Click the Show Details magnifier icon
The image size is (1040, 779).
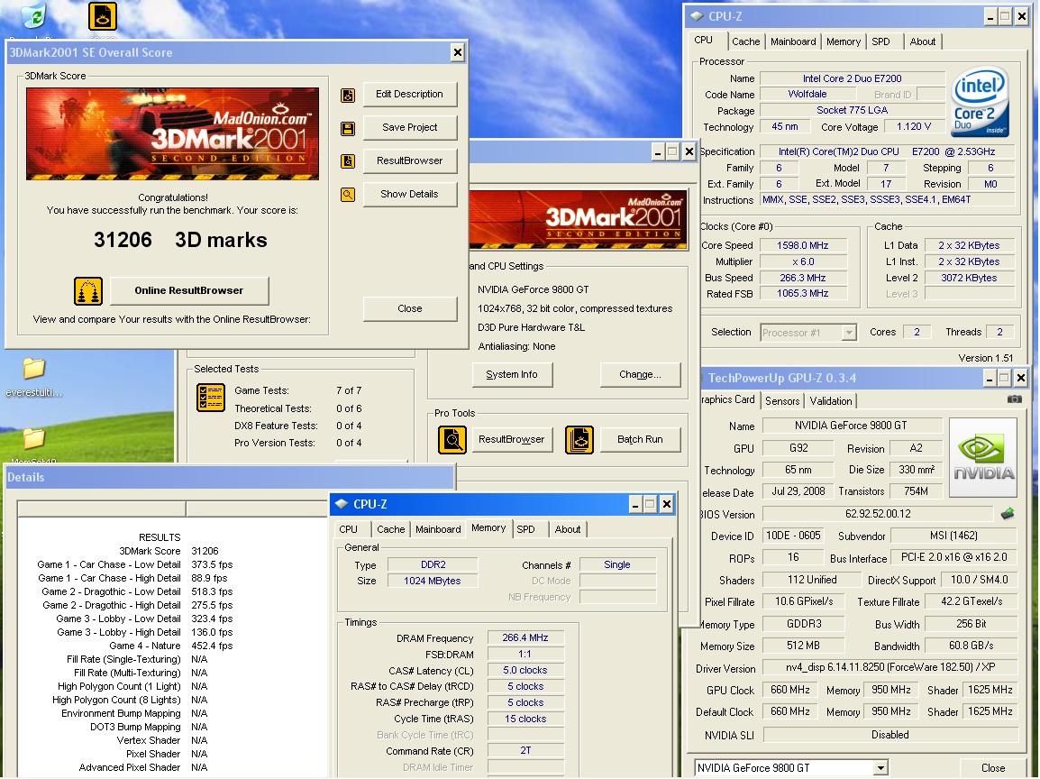(348, 195)
